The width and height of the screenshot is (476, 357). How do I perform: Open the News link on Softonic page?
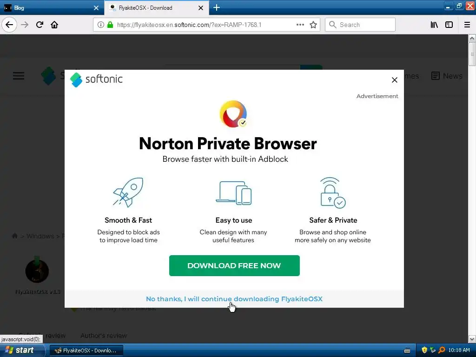tap(447, 76)
